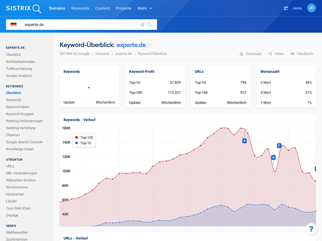Open the German flag country selector
Screen dimensions: 322x241
(14, 25)
